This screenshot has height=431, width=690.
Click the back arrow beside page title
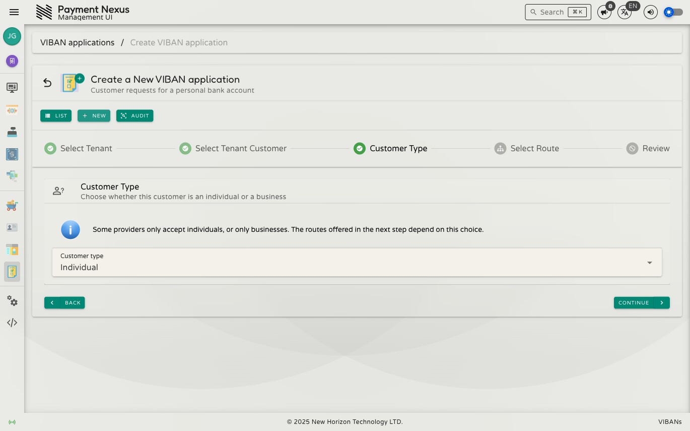click(x=47, y=83)
